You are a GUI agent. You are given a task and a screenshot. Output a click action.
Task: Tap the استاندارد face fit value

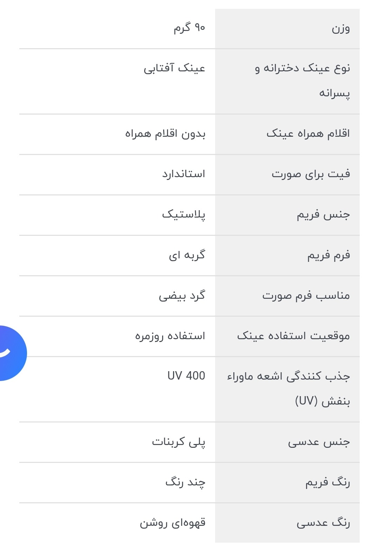click(x=184, y=174)
